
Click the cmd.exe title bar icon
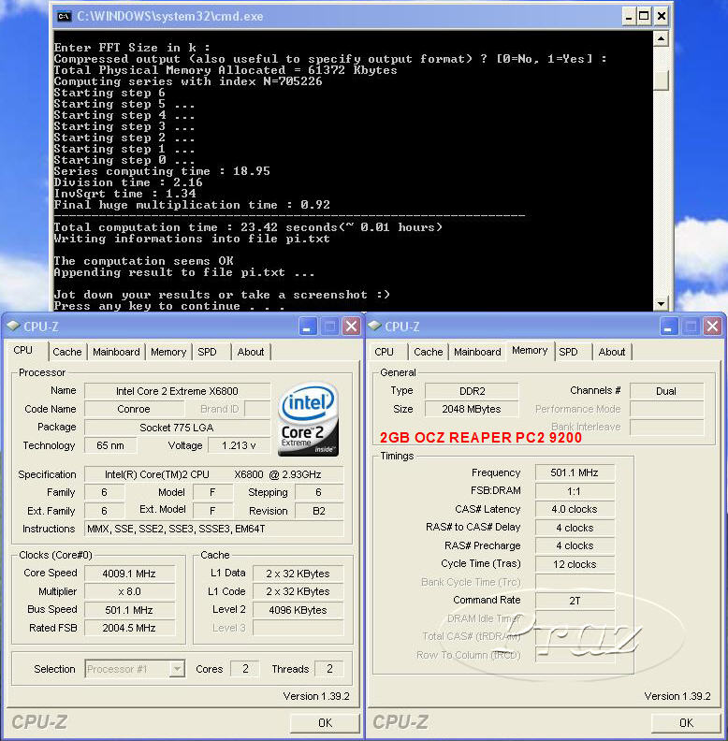pyautogui.click(x=64, y=17)
